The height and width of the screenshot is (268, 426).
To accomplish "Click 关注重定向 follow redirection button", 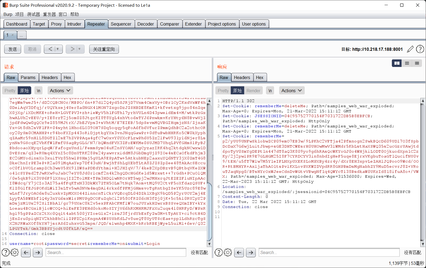I will point(104,49).
